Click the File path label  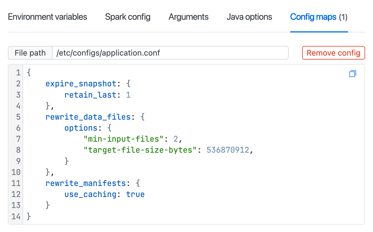(30, 53)
